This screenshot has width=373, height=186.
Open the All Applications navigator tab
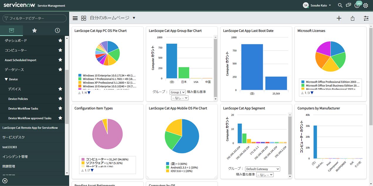11,30
